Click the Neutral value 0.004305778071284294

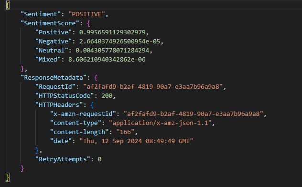point(112,51)
